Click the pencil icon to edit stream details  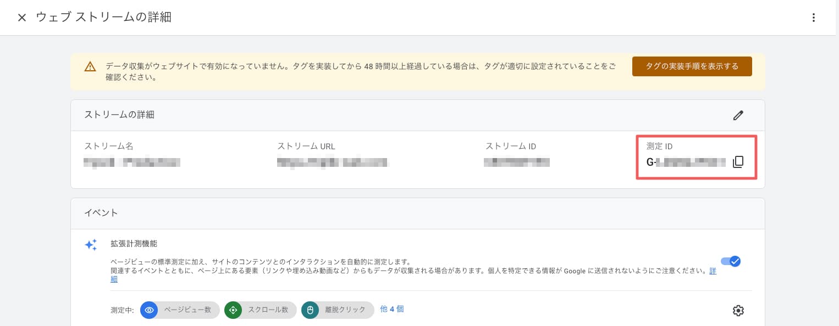(738, 115)
